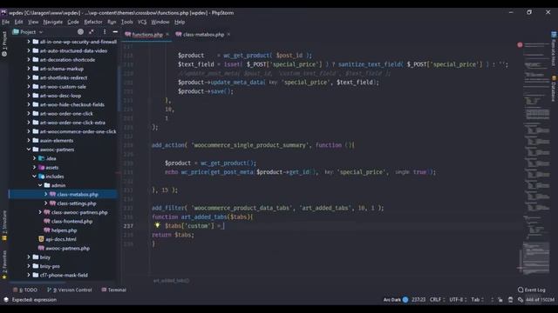Open the VCS menu

point(142,22)
